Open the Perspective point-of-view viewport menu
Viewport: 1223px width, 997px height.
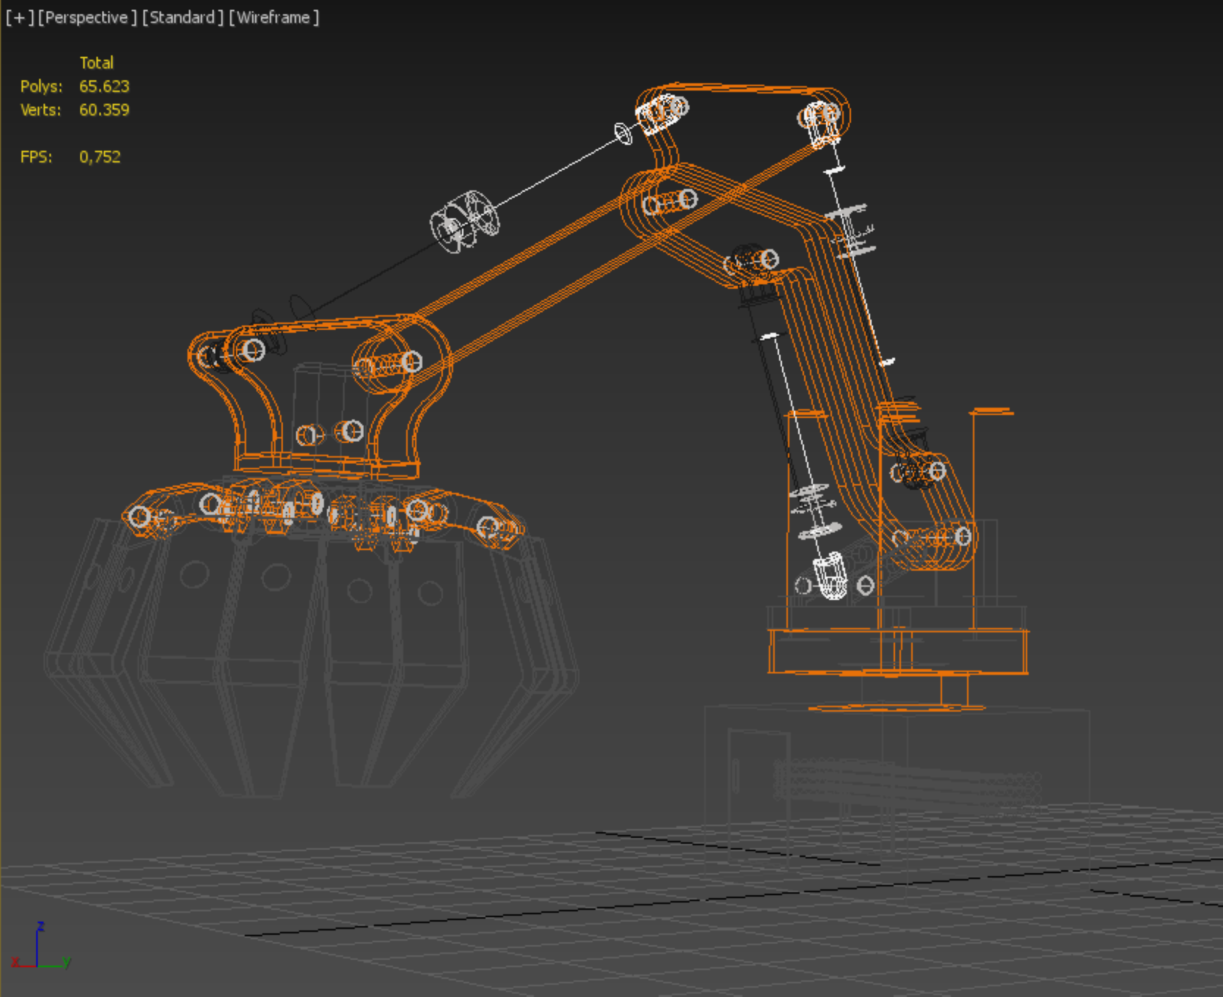coord(87,18)
